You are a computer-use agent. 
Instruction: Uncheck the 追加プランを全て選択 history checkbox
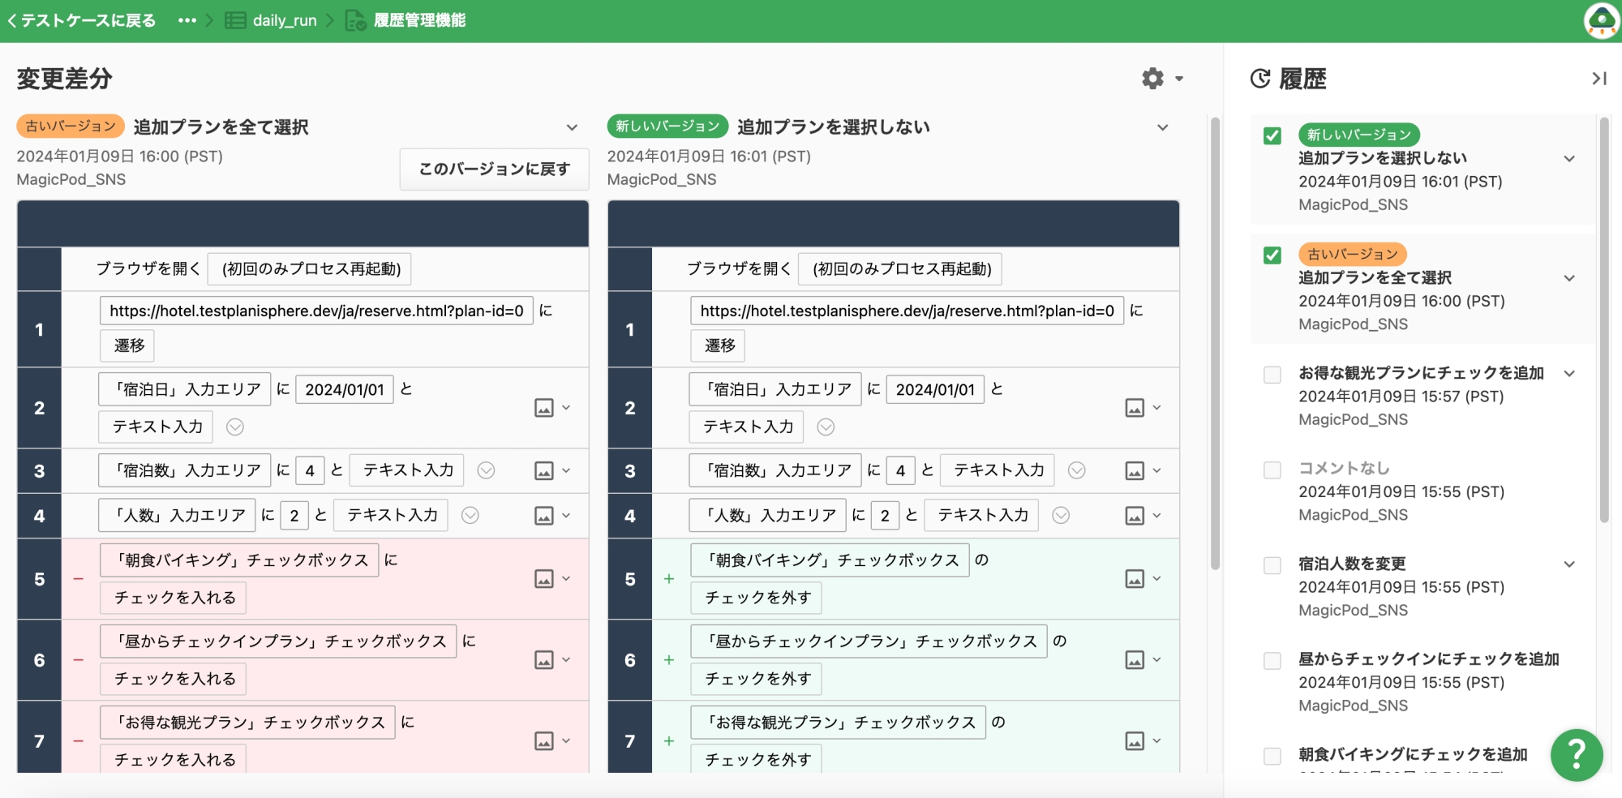pos(1272,255)
